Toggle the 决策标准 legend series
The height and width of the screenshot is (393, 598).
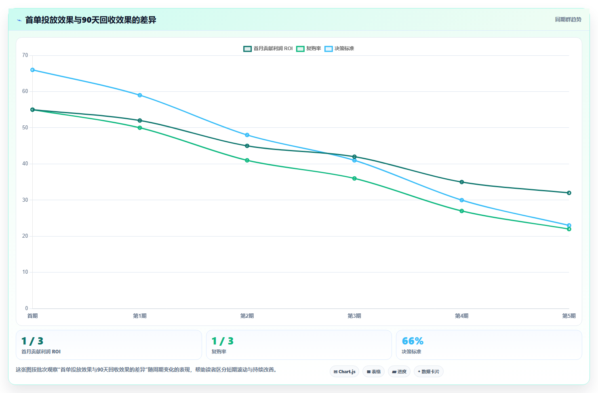tap(339, 49)
